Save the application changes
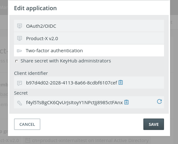178x144 pixels. (154, 124)
